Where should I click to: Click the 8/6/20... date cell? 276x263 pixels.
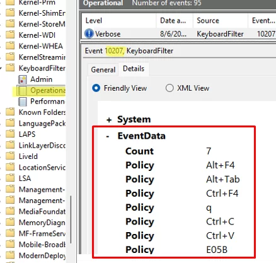coord(173,34)
